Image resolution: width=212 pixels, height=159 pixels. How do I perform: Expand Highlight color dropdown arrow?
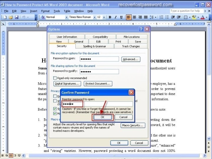point(198,17)
